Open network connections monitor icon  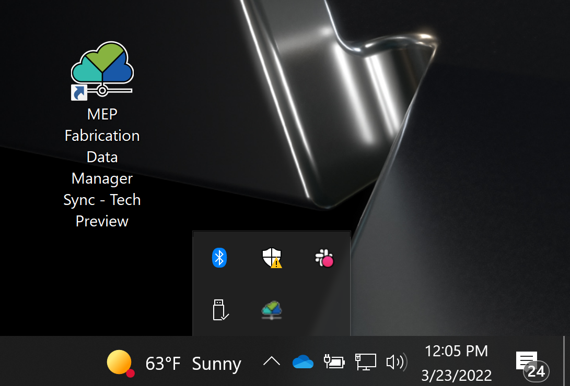[366, 361]
